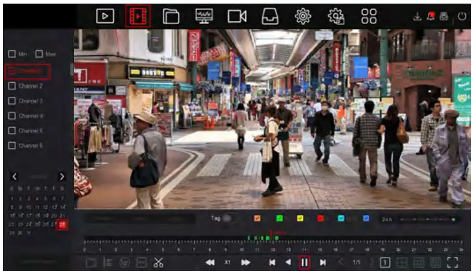Screen dimensions: 476x273
Task: Check the Channel 2 checkbox
Action: [x=11, y=86]
